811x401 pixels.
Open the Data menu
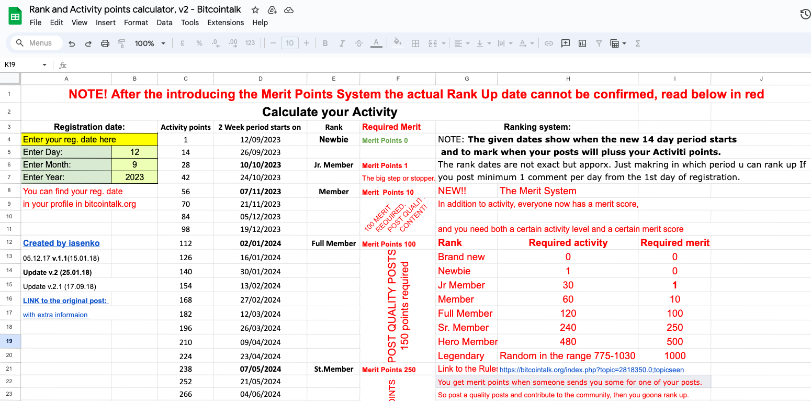pyautogui.click(x=164, y=23)
